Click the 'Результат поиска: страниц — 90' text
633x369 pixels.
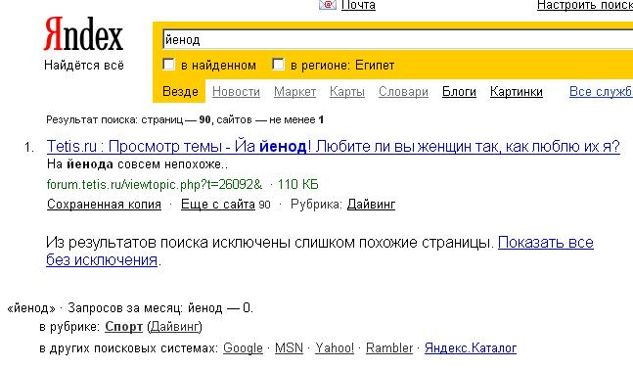[x=128, y=120]
